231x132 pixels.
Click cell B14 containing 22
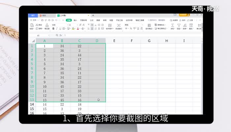pyautogui.click(x=62, y=105)
